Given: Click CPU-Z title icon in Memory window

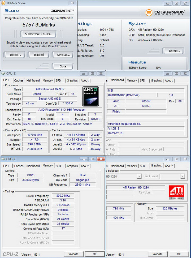Looking at the screenshot, I should (x=3, y=159).
